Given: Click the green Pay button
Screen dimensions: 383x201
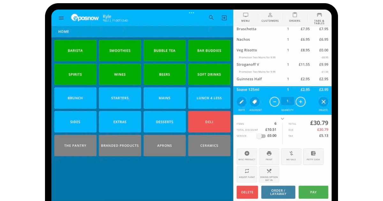Looking at the screenshot, I should [x=313, y=192].
